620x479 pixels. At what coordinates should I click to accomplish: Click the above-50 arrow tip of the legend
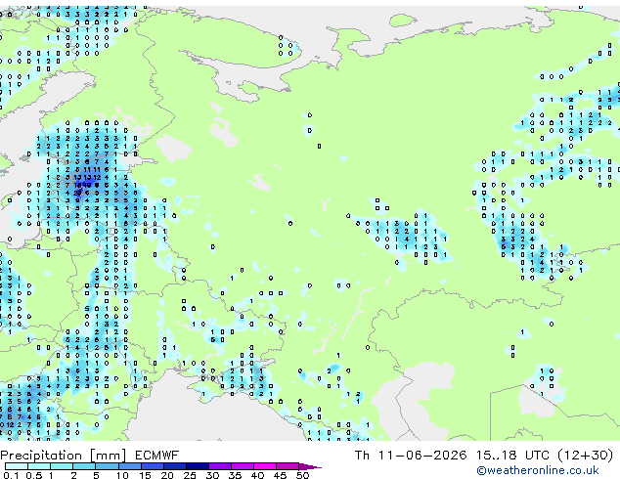click(310, 466)
